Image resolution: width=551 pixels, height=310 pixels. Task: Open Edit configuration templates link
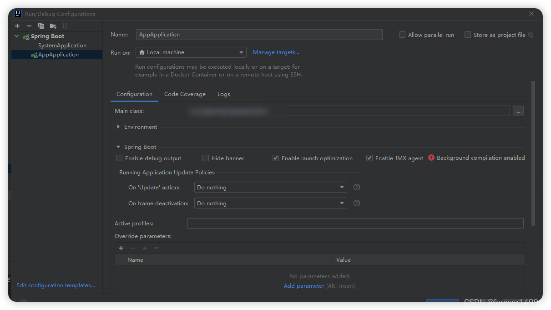pyautogui.click(x=56, y=285)
